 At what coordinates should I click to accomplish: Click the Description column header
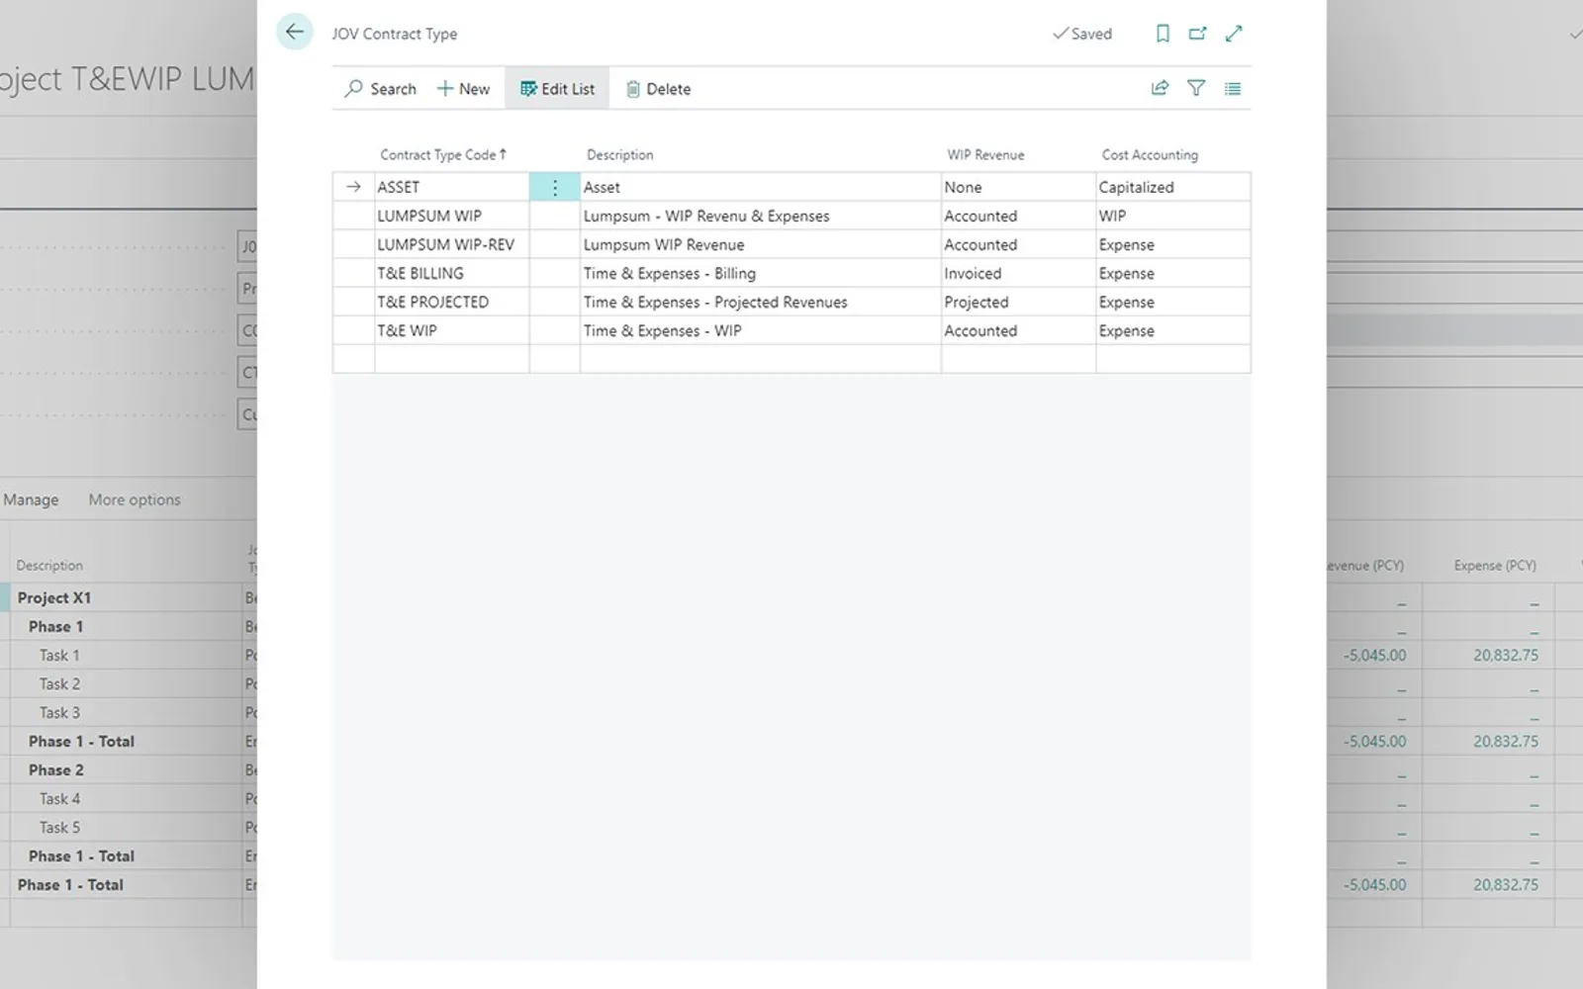(619, 154)
